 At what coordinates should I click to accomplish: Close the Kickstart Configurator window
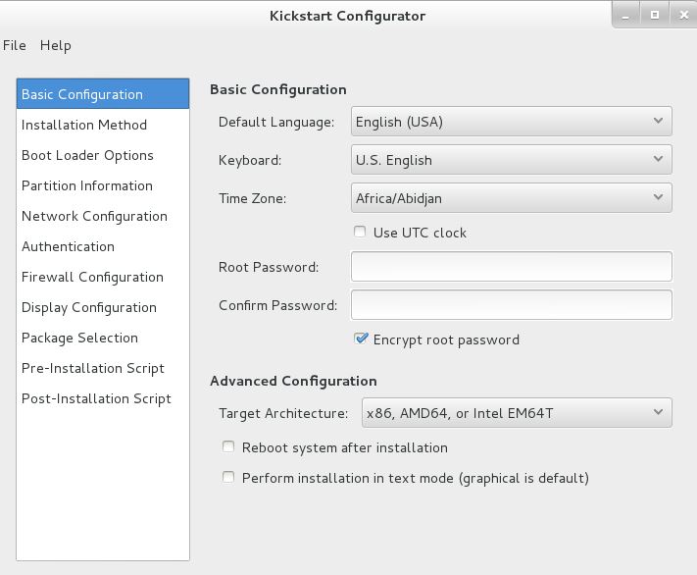pyautogui.click(x=683, y=16)
